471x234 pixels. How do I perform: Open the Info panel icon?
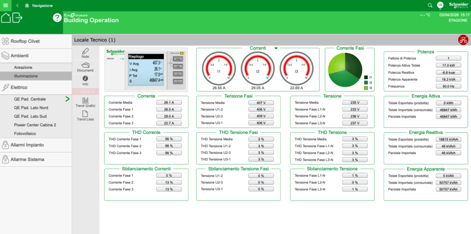[x=85, y=81]
